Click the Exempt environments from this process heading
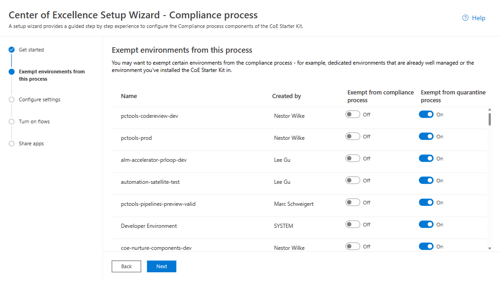 click(182, 50)
